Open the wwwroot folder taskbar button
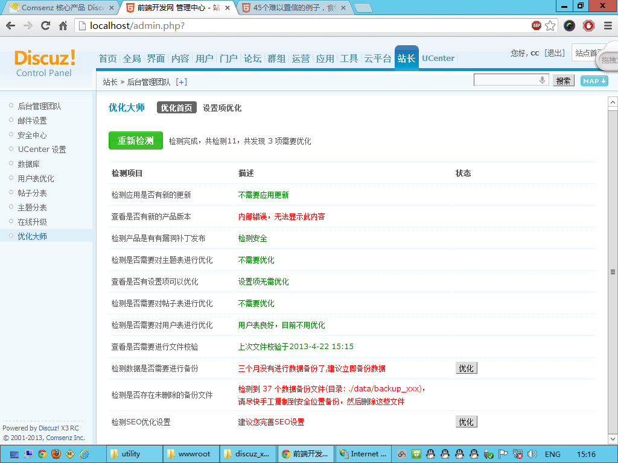The image size is (618, 463). pyautogui.click(x=191, y=454)
